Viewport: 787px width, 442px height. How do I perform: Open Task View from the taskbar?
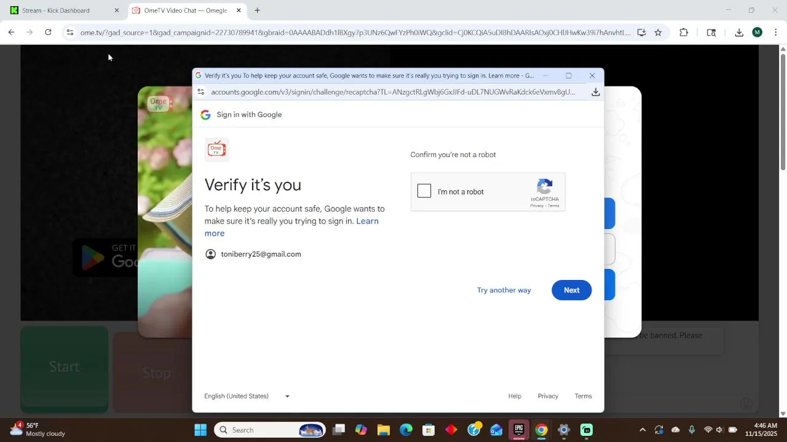coord(339,430)
